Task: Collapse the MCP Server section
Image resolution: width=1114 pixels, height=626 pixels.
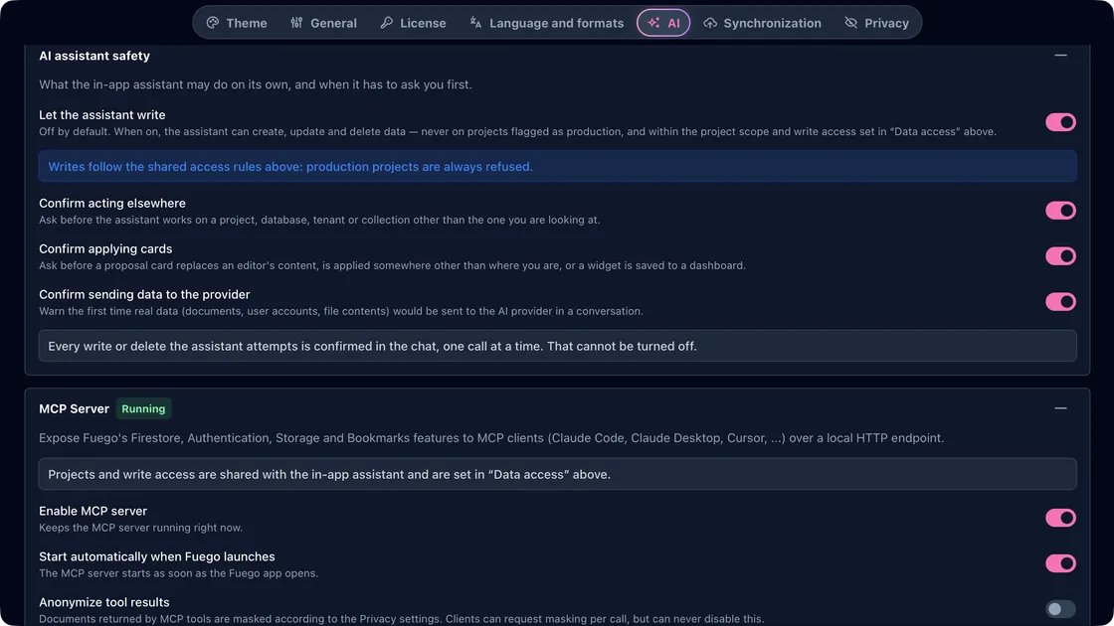Action: [1060, 408]
